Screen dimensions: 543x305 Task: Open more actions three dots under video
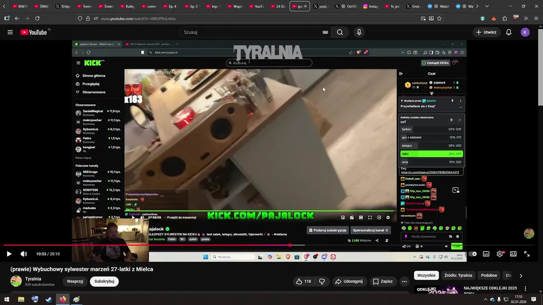(404, 281)
